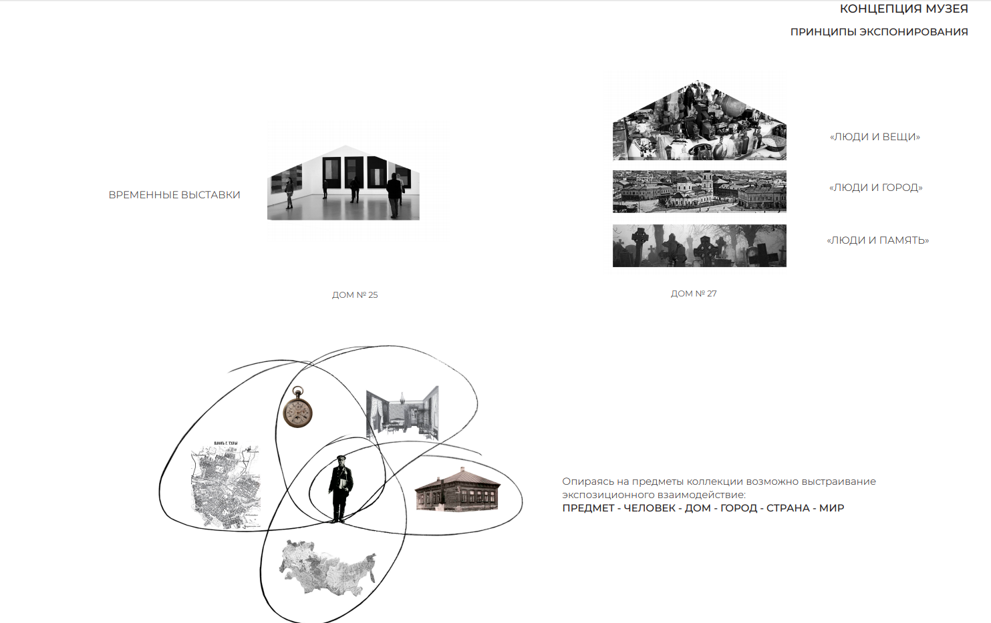Click the gallery exhibition house-shaped image

coord(343,183)
